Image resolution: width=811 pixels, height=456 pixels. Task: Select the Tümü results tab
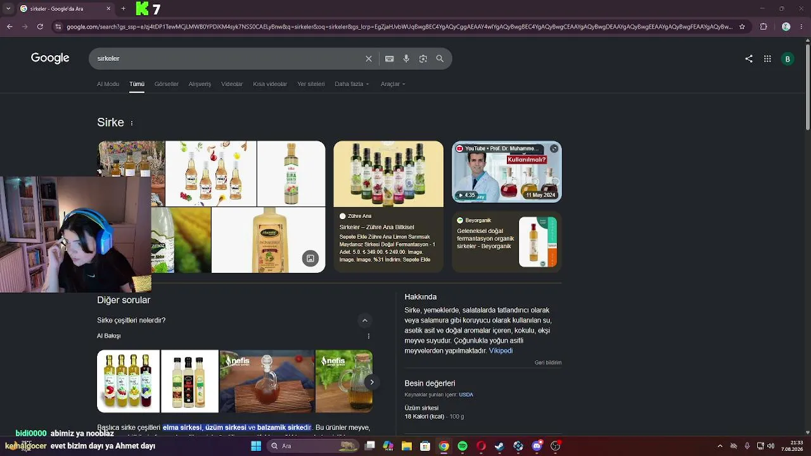[x=137, y=84]
